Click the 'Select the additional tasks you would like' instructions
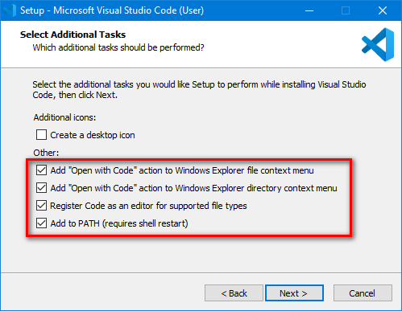The height and width of the screenshot is (311, 402). click(x=199, y=89)
